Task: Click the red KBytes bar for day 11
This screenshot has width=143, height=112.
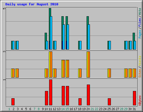Action: (x=51, y=92)
